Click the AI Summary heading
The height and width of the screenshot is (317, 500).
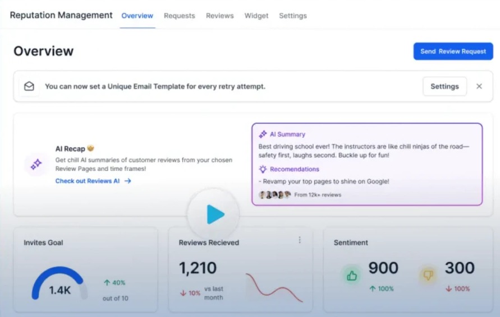point(287,134)
